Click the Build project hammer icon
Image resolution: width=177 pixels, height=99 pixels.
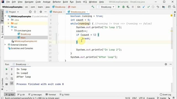(x=93, y=7)
